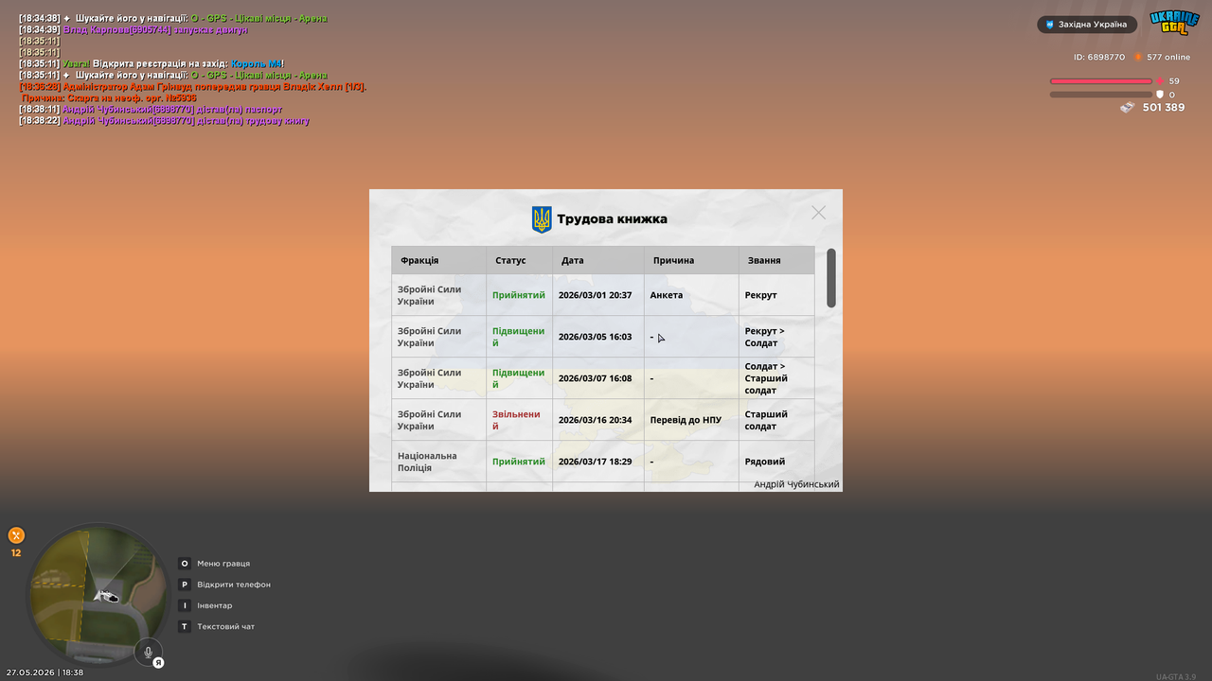Click the Андрій Чубинський signature text
This screenshot has width=1212, height=681.
pyautogui.click(x=796, y=484)
